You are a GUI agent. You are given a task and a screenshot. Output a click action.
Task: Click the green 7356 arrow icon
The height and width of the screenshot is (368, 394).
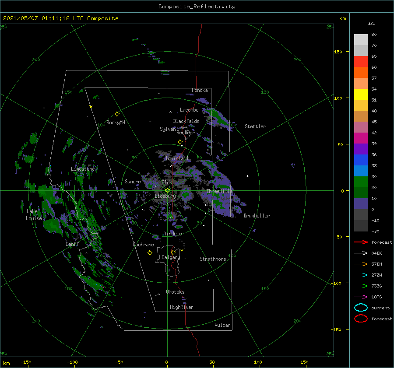click(x=361, y=286)
